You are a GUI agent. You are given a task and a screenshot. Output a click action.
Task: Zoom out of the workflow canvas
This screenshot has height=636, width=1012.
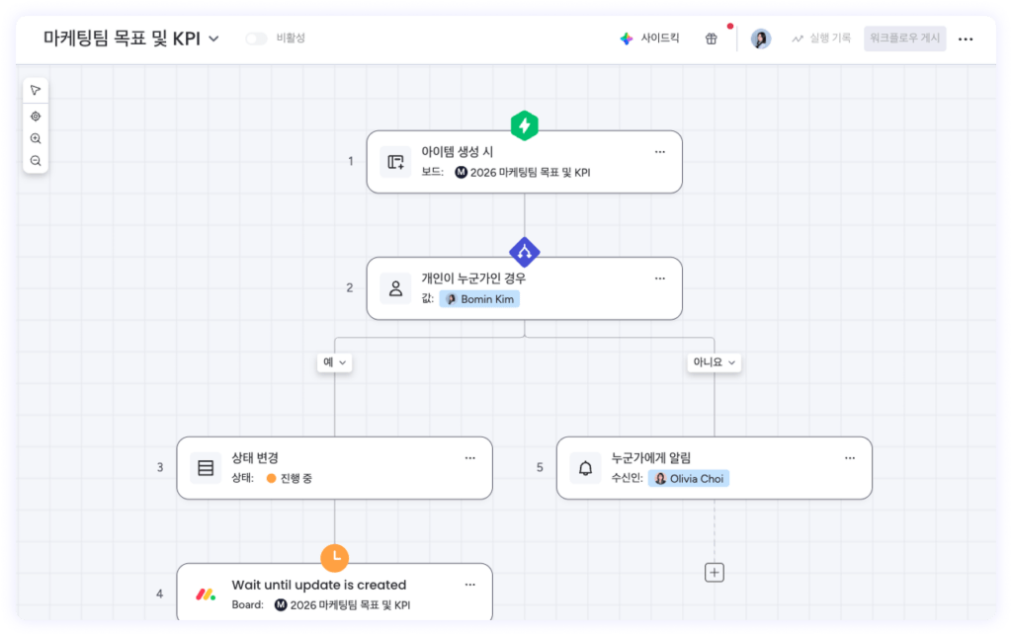coord(36,161)
